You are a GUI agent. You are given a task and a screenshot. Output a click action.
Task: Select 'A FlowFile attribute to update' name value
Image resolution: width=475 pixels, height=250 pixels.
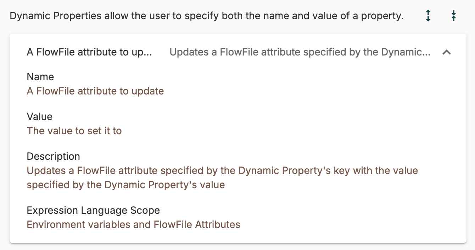click(95, 91)
